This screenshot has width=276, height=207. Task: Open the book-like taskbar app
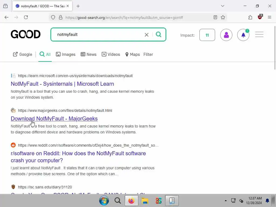coord(172,201)
